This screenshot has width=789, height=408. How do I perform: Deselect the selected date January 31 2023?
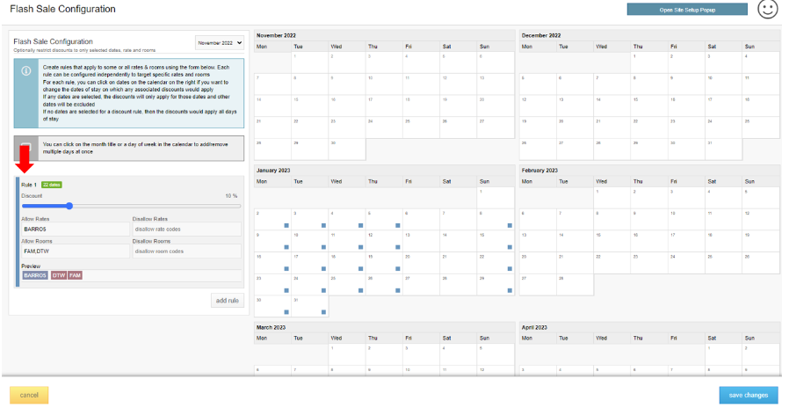pyautogui.click(x=310, y=306)
